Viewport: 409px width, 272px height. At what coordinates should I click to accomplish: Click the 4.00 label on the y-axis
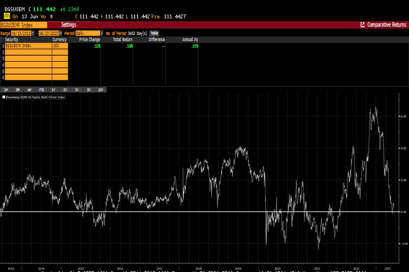click(x=403, y=149)
